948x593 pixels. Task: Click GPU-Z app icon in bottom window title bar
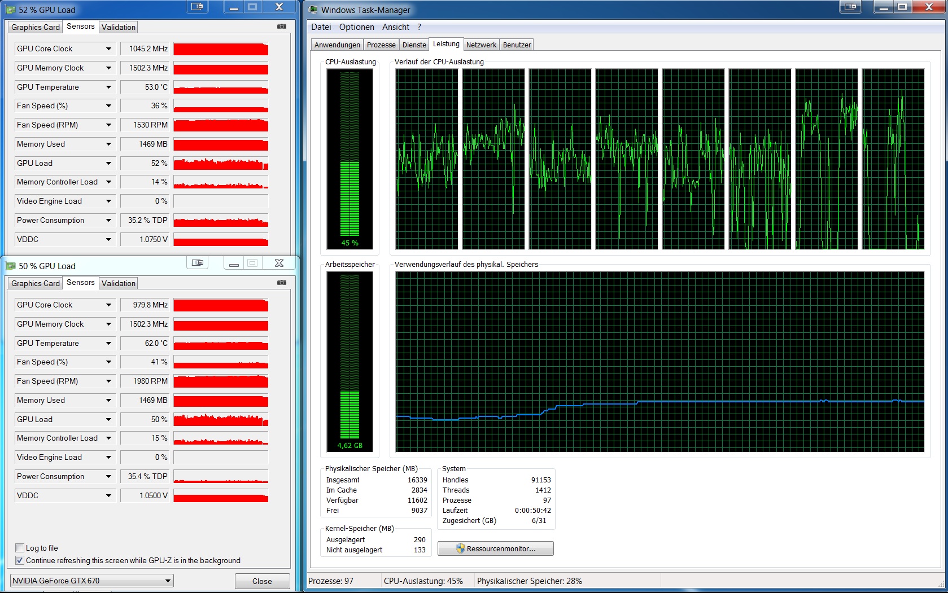(11, 266)
